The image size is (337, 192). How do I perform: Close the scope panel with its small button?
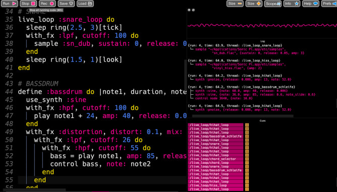(x=189, y=10)
